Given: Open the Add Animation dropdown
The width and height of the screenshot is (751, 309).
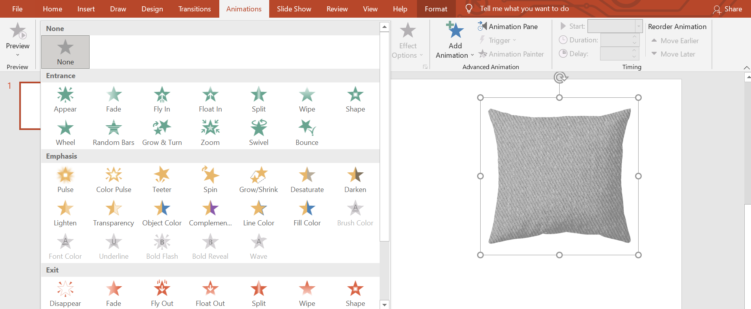Looking at the screenshot, I should (455, 40).
